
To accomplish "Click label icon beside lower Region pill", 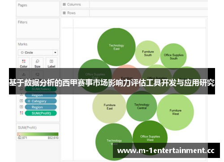I will (x=22, y=107).
